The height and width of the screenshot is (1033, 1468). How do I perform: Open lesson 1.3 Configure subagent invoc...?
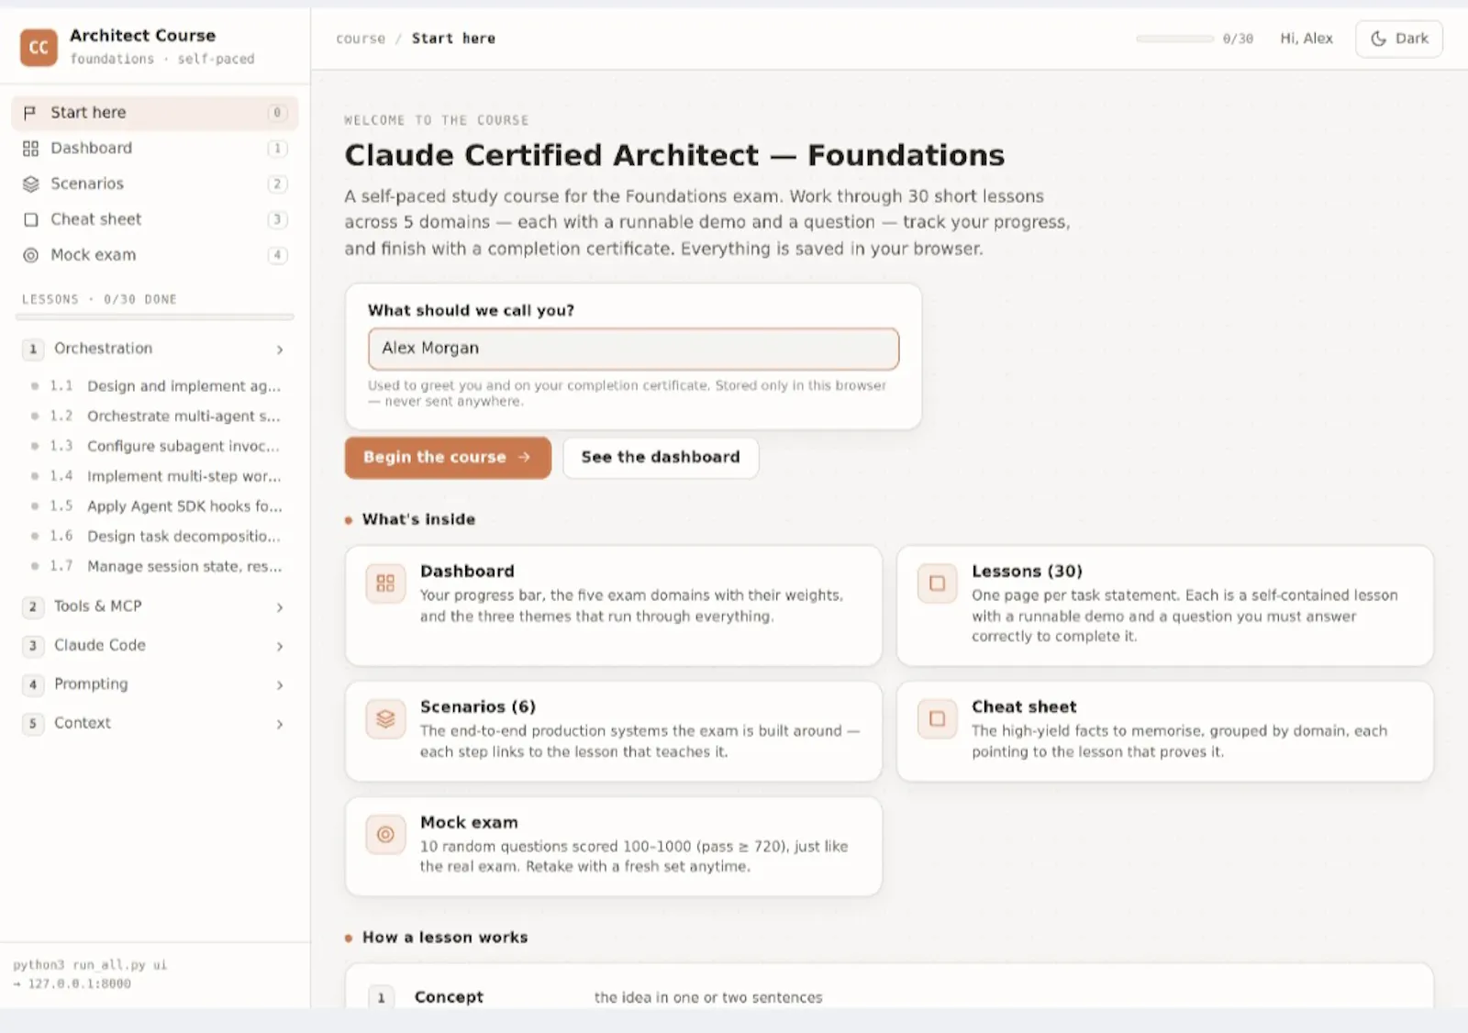[x=156, y=446]
